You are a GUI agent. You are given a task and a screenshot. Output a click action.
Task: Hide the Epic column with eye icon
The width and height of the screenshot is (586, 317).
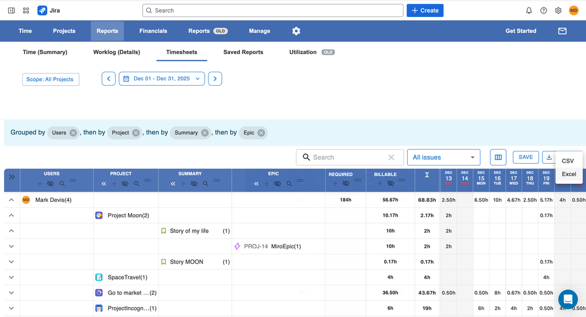pos(277,184)
